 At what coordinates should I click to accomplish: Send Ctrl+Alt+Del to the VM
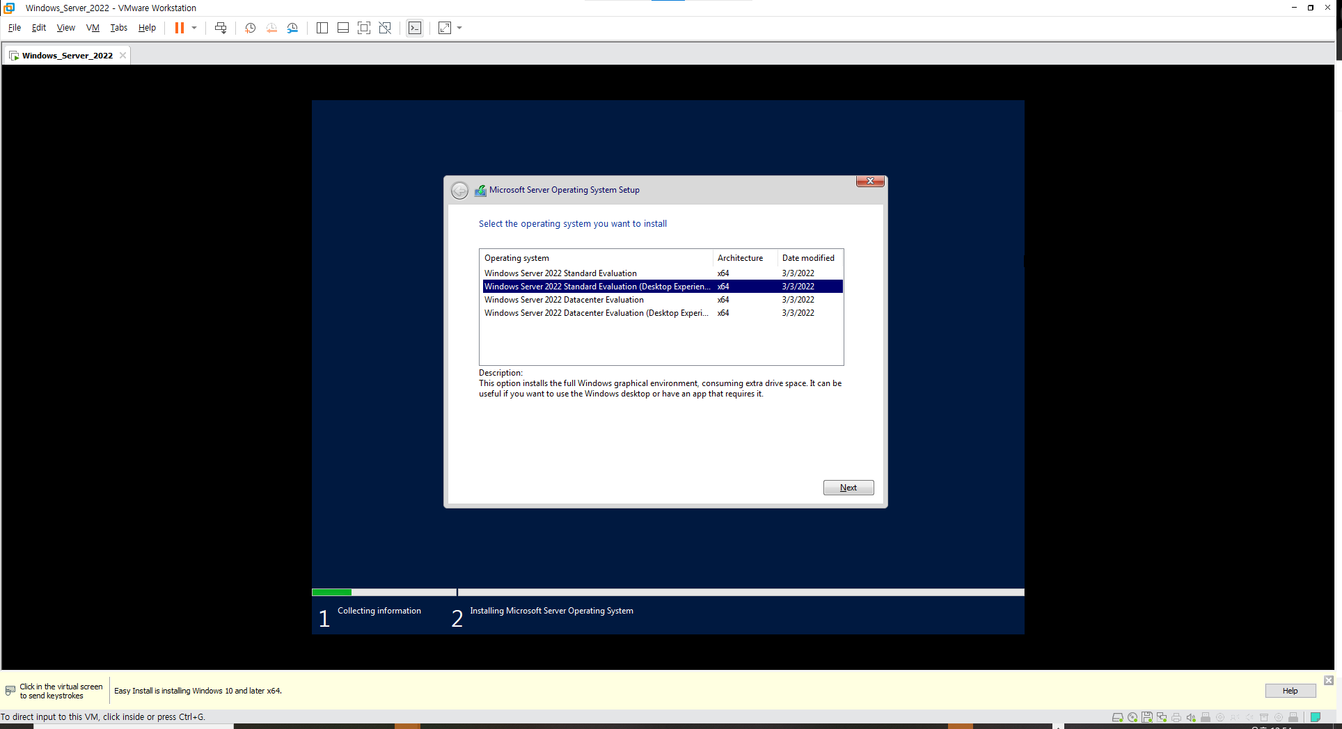click(221, 28)
